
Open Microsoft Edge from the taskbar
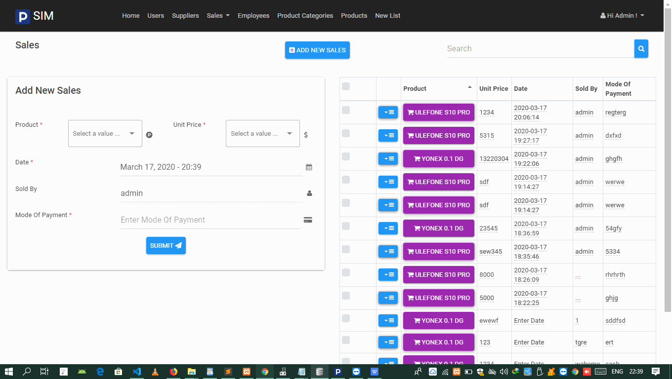[x=100, y=372]
